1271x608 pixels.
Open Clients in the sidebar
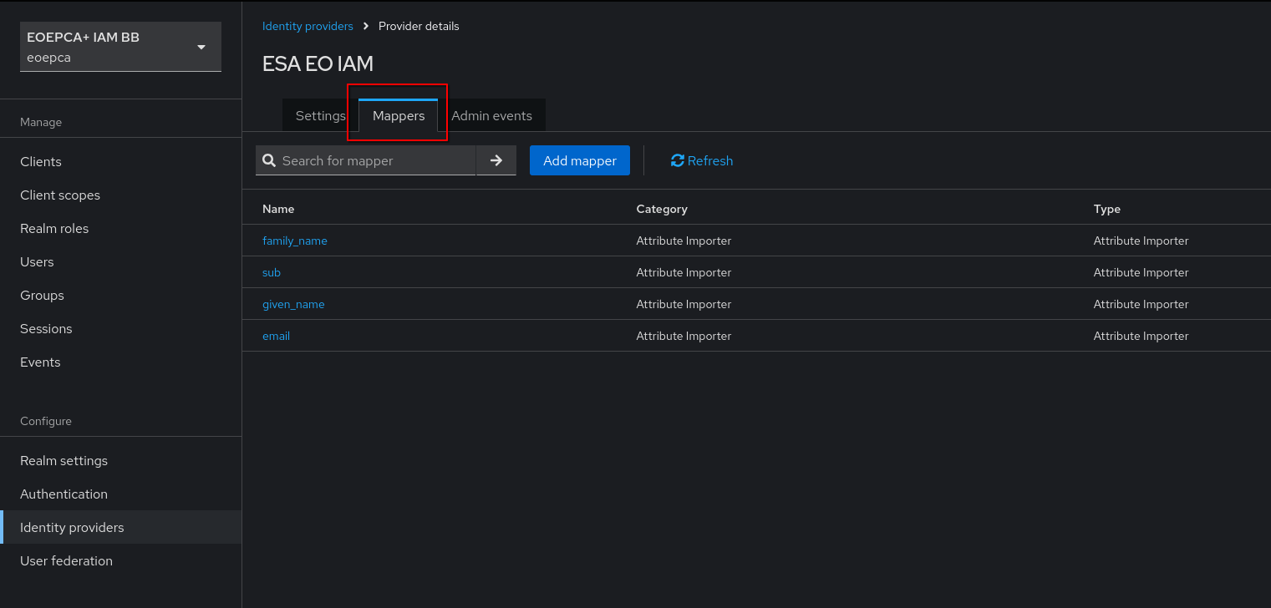click(120, 162)
